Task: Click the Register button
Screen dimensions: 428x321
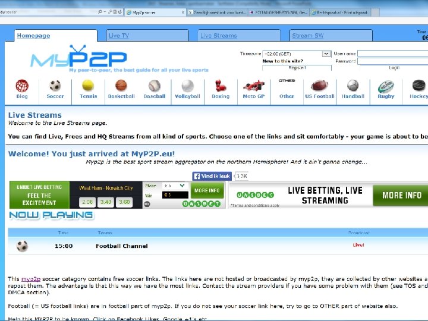Action: tap(297, 68)
